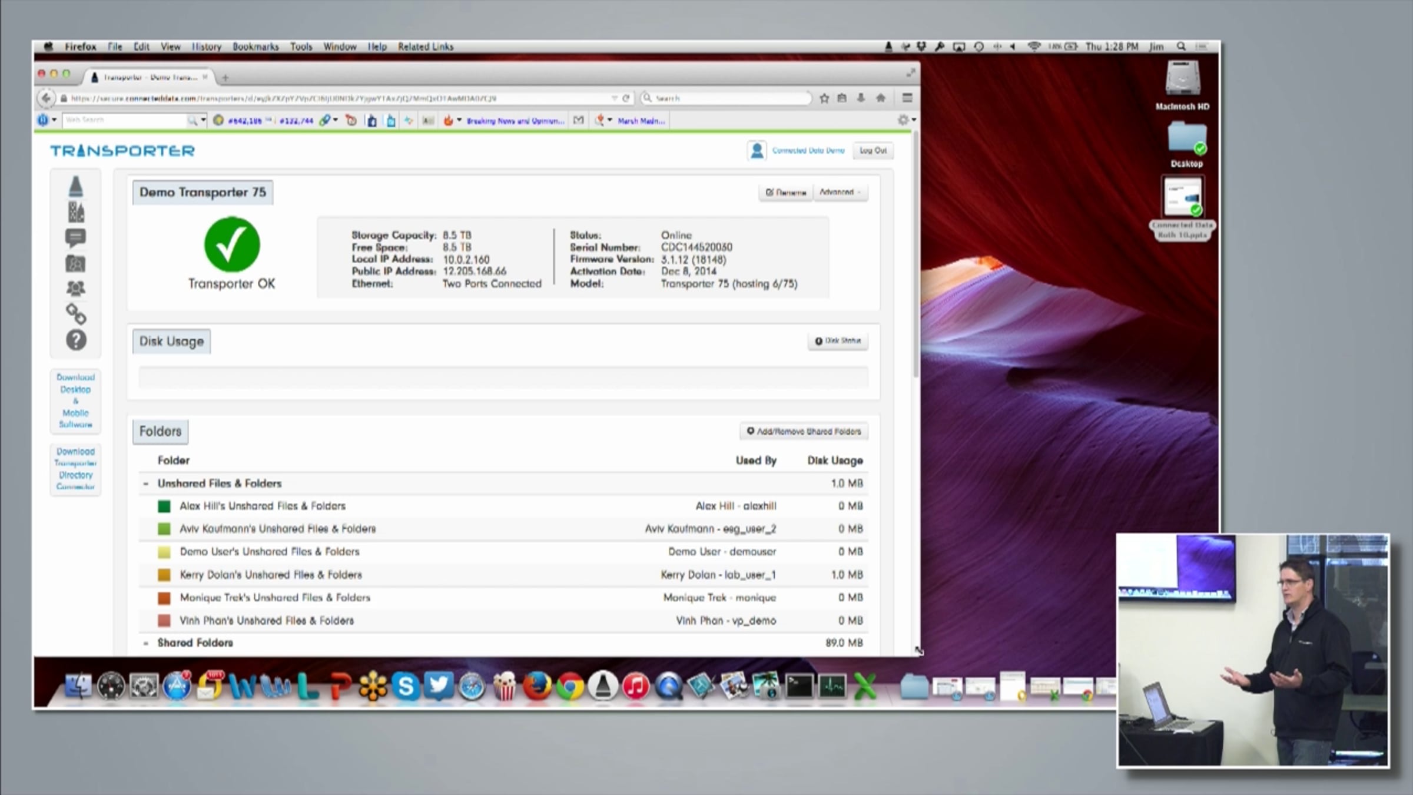
Task: Open the Related Links menu
Action: click(426, 47)
